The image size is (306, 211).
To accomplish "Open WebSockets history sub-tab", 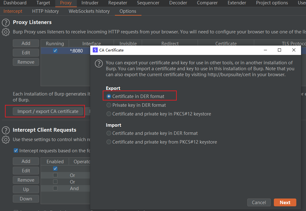I will pos(89,11).
